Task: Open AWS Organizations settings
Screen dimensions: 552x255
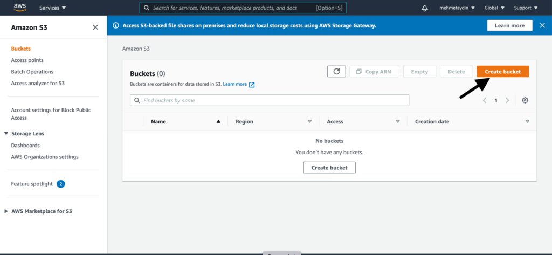Action: point(45,157)
